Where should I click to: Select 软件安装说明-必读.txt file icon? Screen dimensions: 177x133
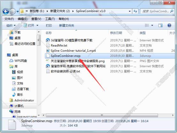48,71
